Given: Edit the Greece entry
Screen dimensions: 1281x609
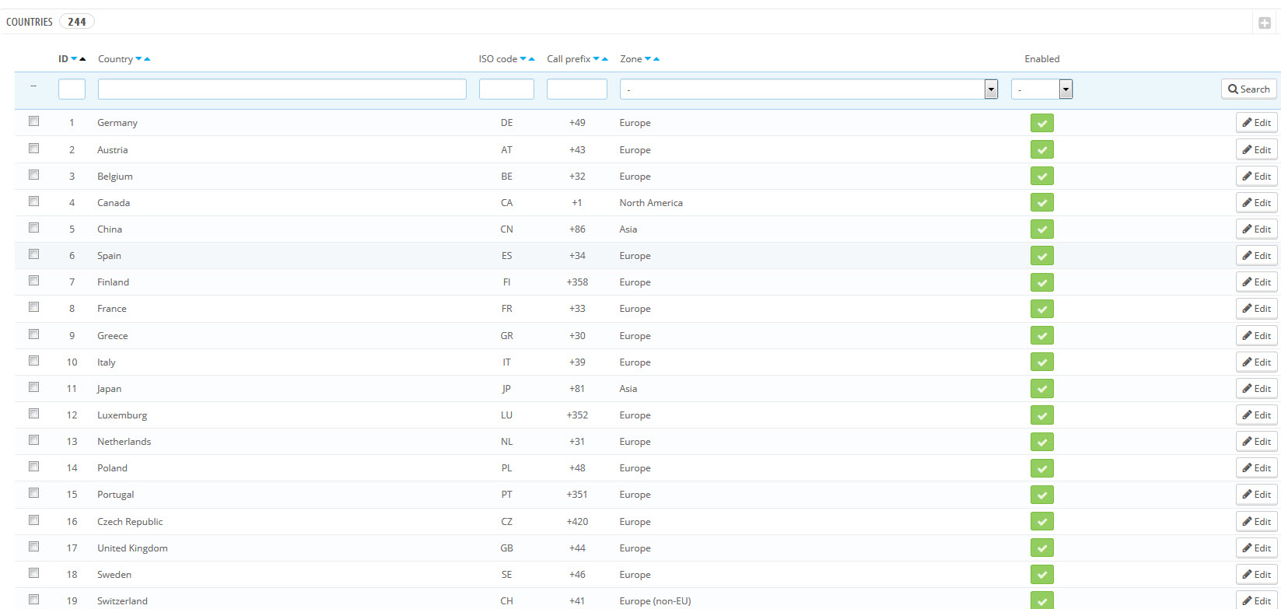Looking at the screenshot, I should coord(1257,336).
